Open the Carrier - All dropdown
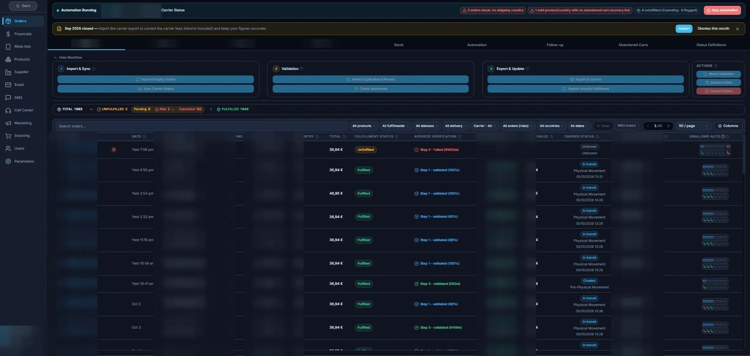 [x=485, y=126]
